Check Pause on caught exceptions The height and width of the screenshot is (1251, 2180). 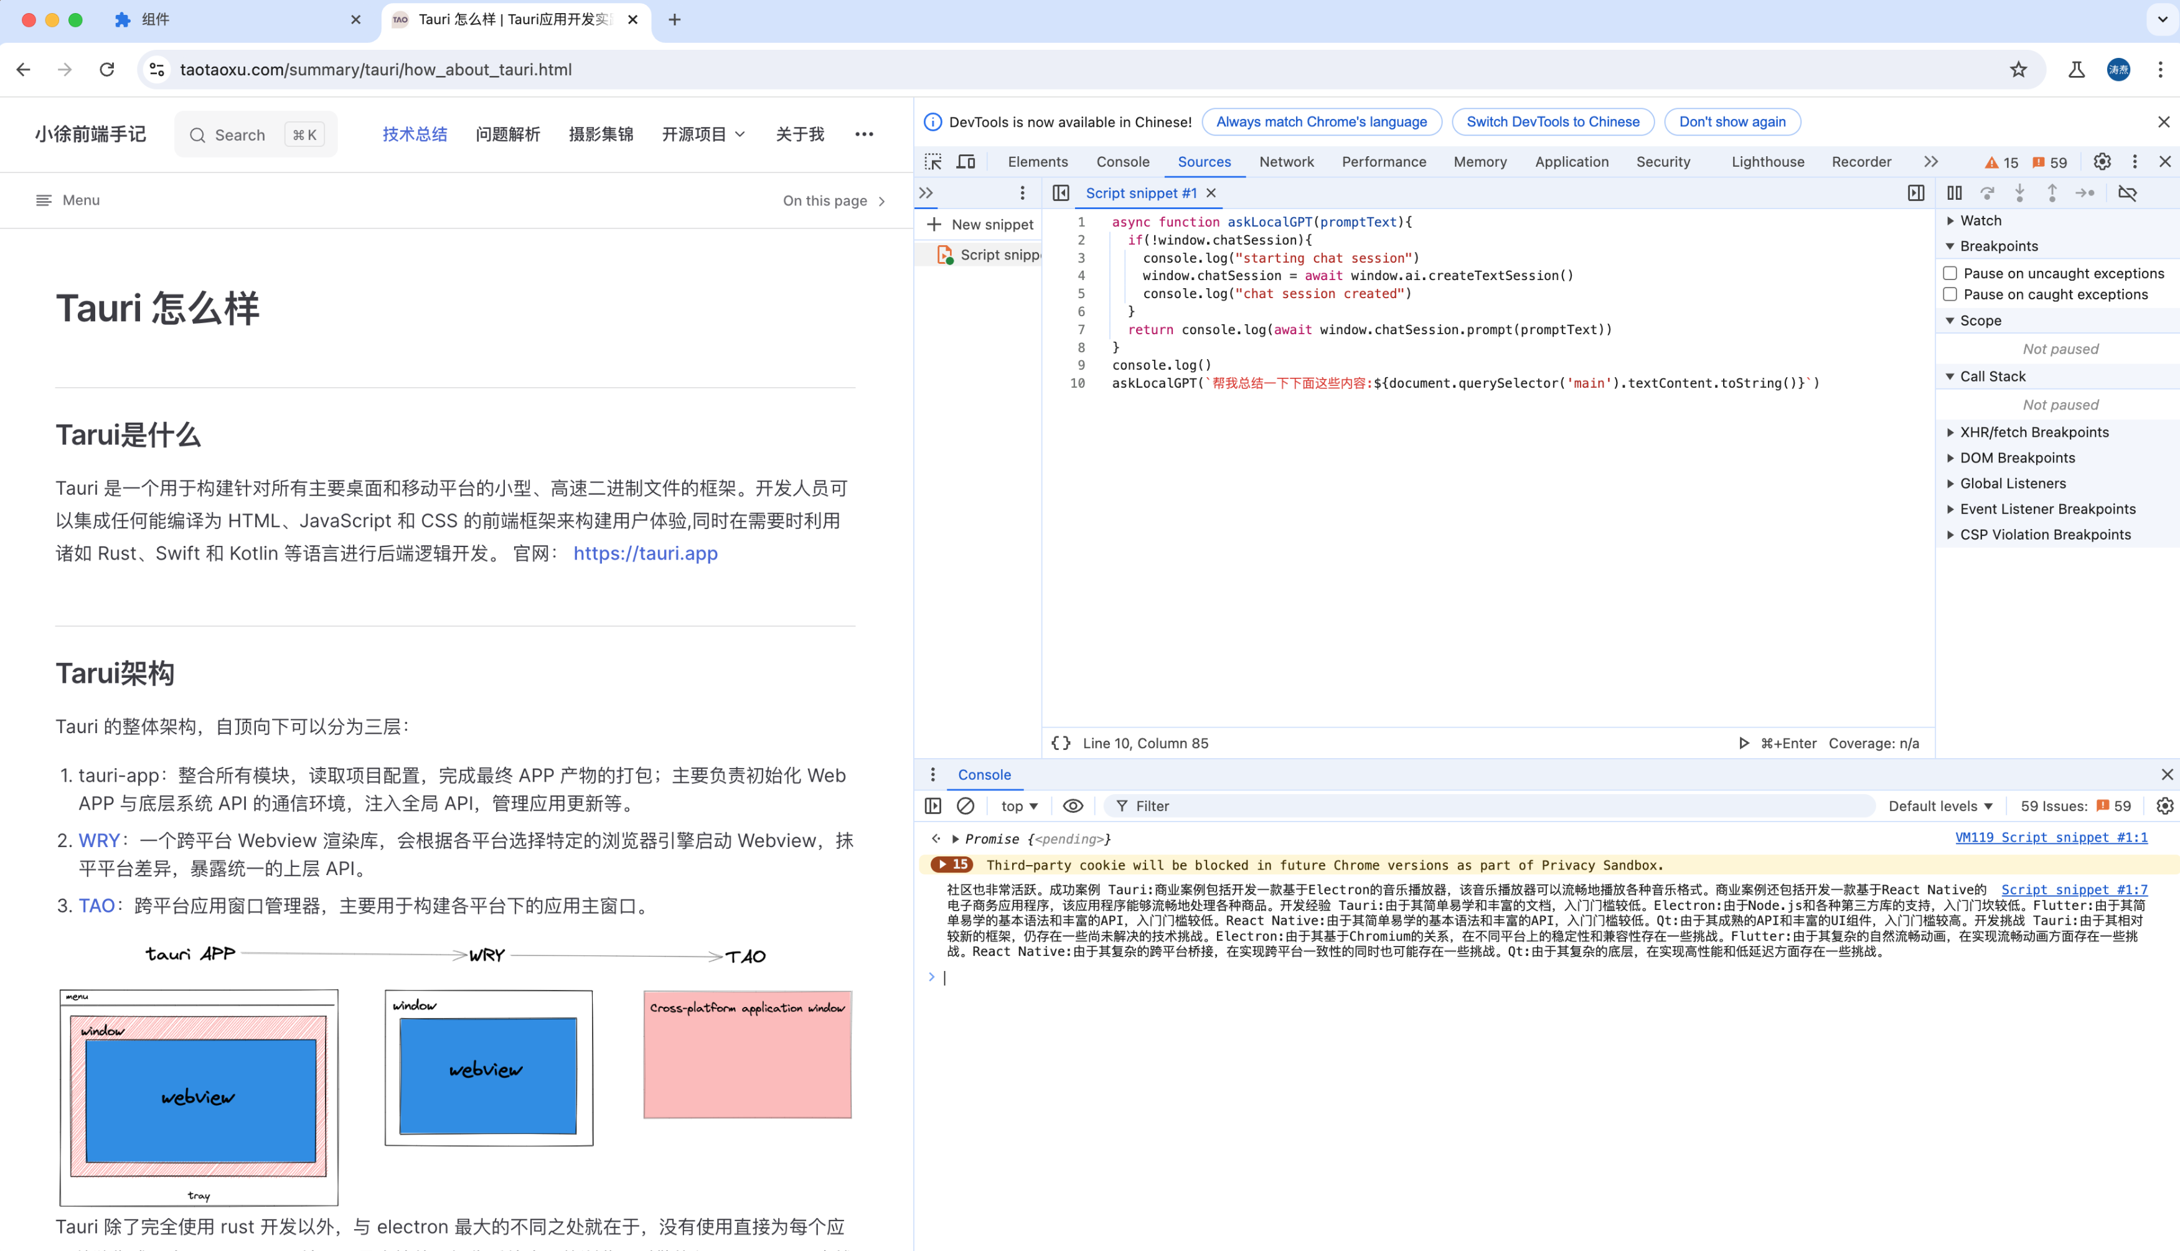pyautogui.click(x=1950, y=295)
